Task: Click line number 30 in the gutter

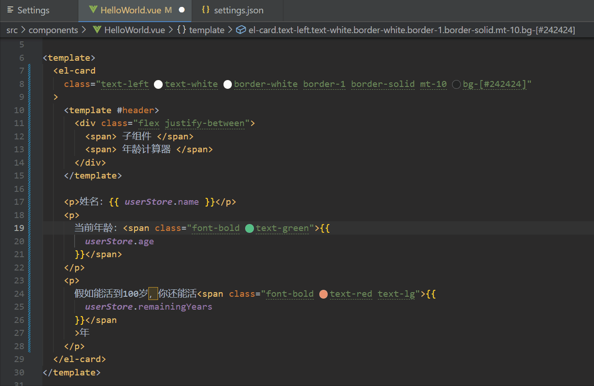Action: point(19,372)
